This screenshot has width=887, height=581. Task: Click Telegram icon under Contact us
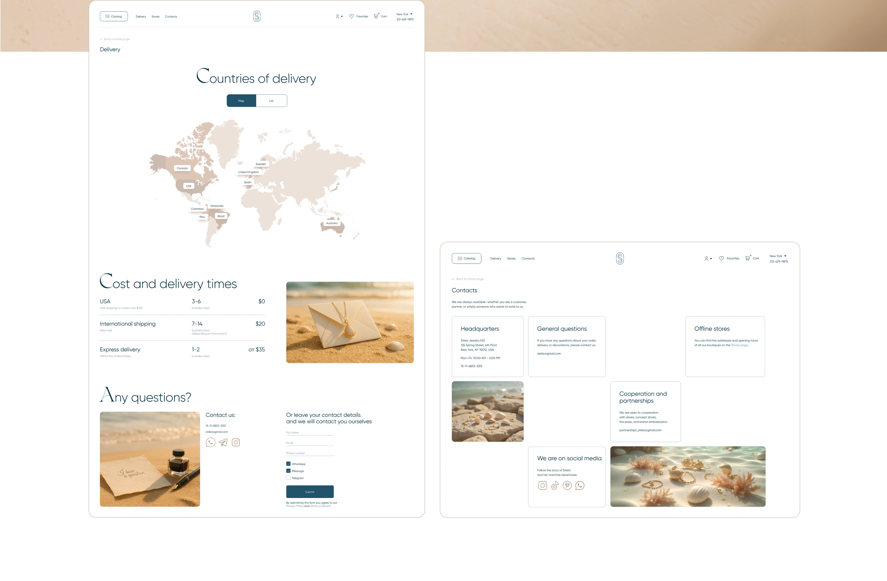click(223, 443)
